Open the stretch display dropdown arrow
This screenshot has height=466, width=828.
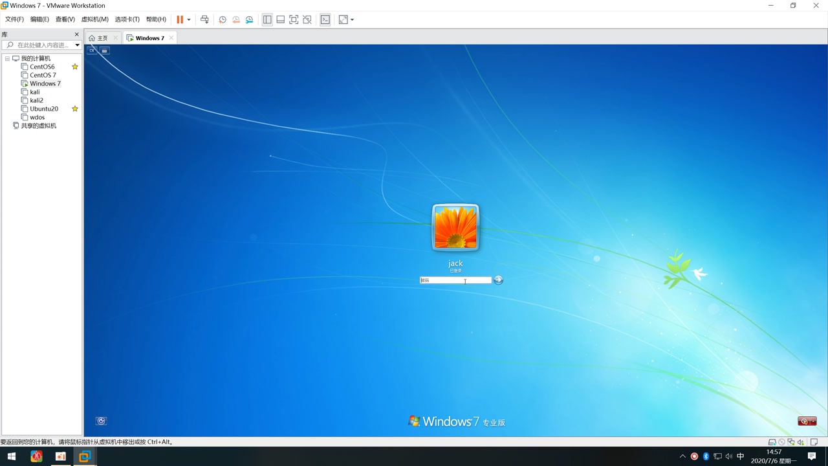(x=352, y=19)
